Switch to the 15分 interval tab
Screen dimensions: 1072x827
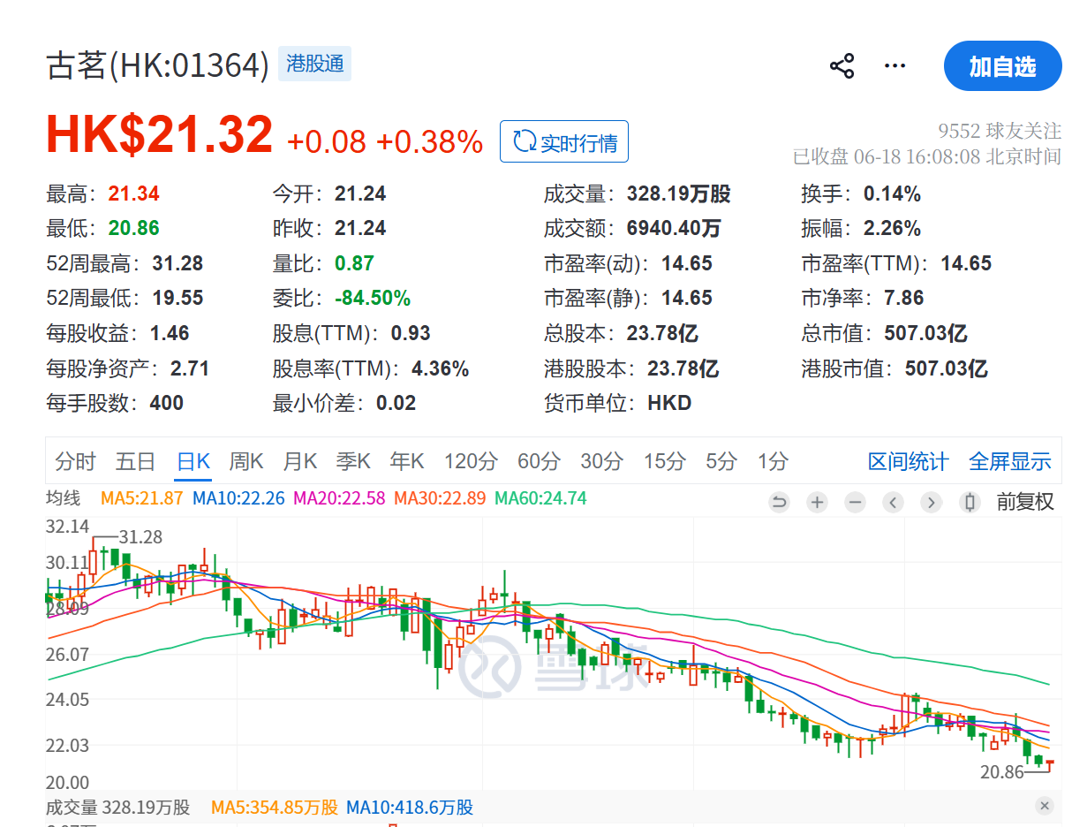click(664, 461)
